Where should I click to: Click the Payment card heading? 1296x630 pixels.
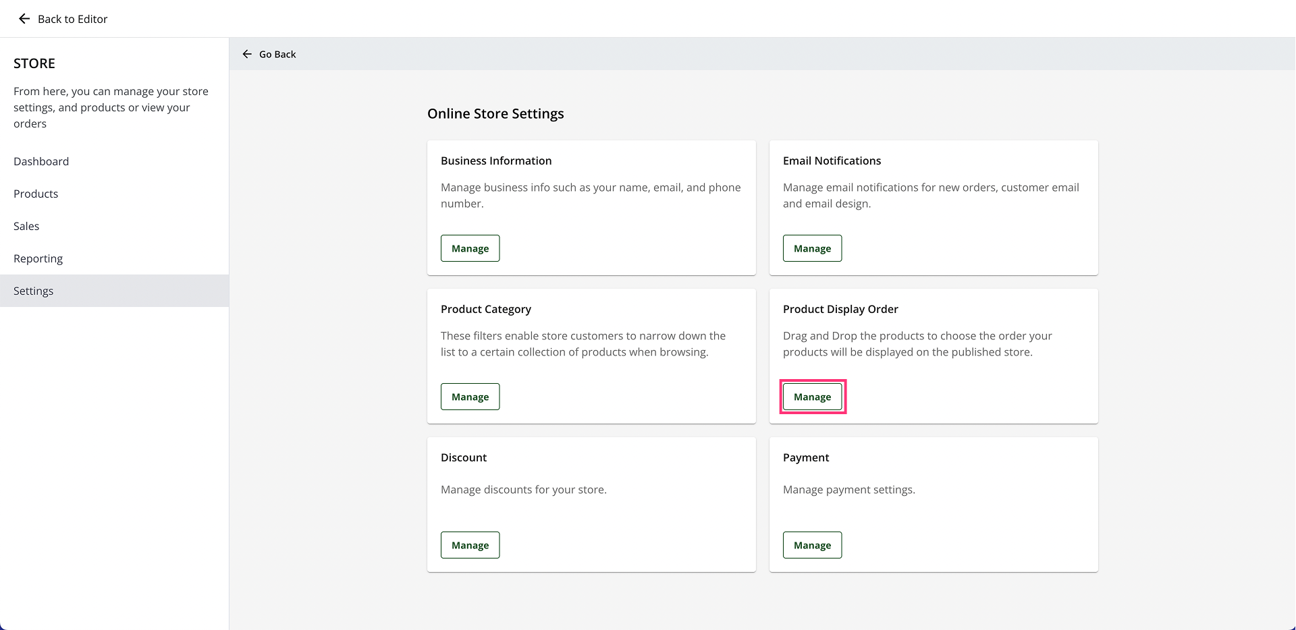[x=806, y=457]
